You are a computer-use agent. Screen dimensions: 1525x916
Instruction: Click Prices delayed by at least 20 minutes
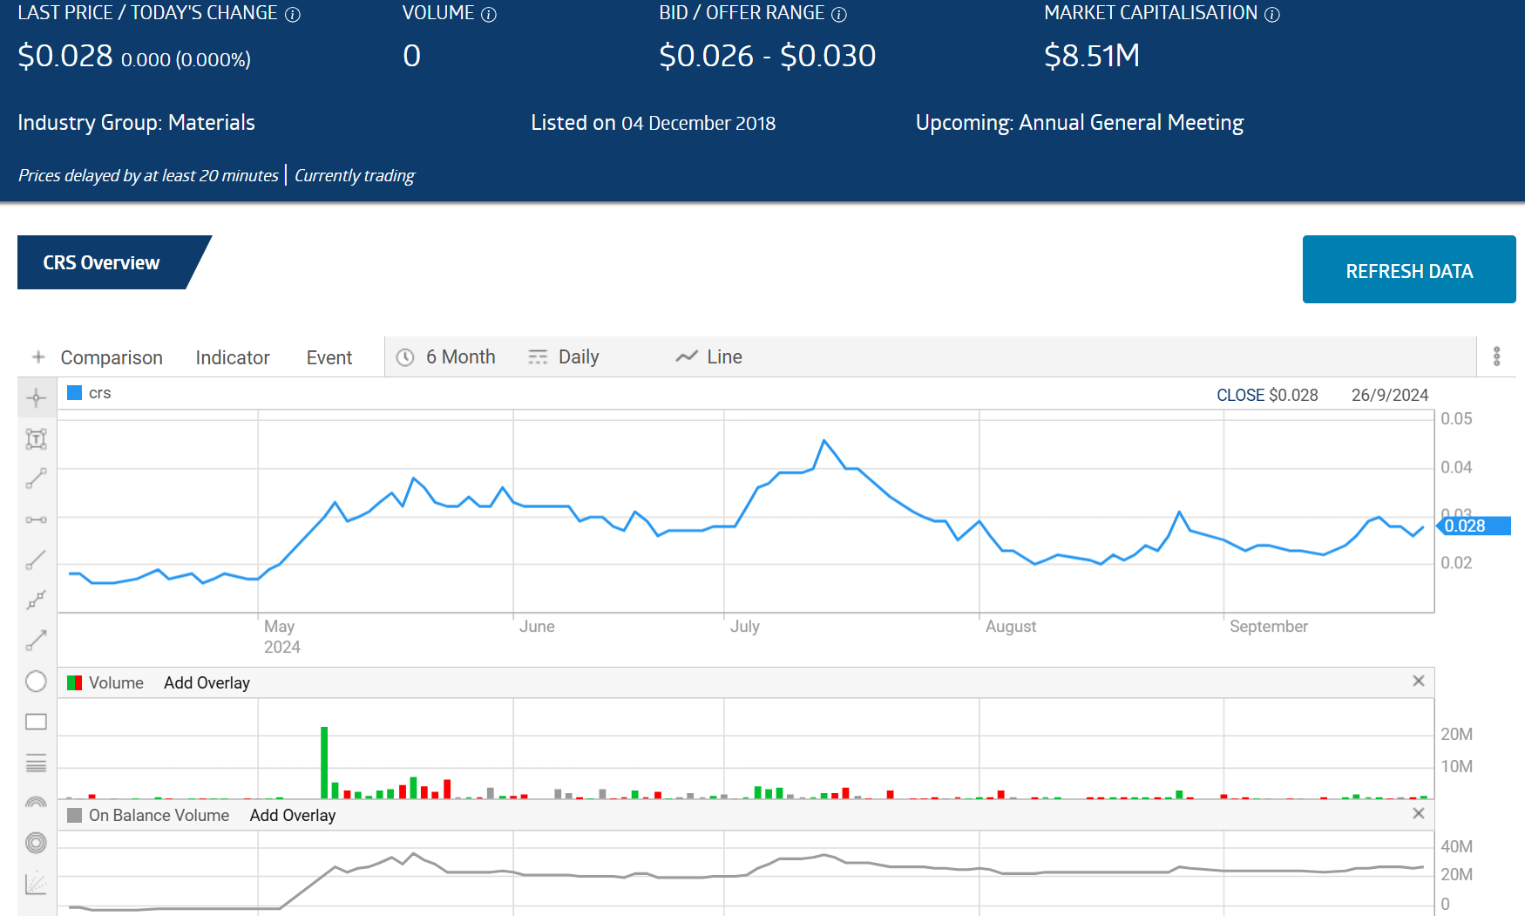[148, 175]
